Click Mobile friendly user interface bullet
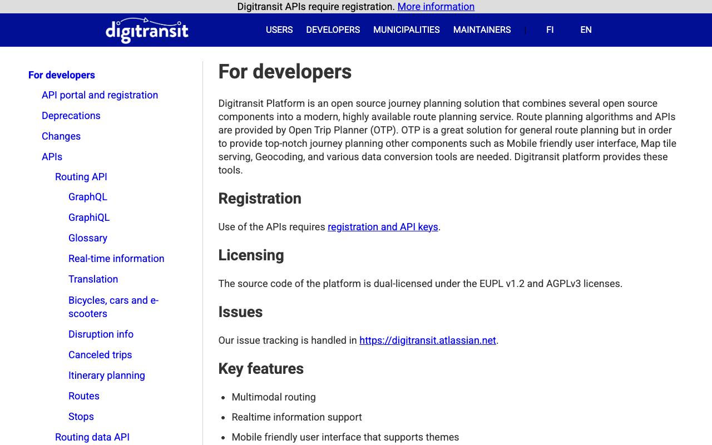The image size is (712, 445). [345, 437]
